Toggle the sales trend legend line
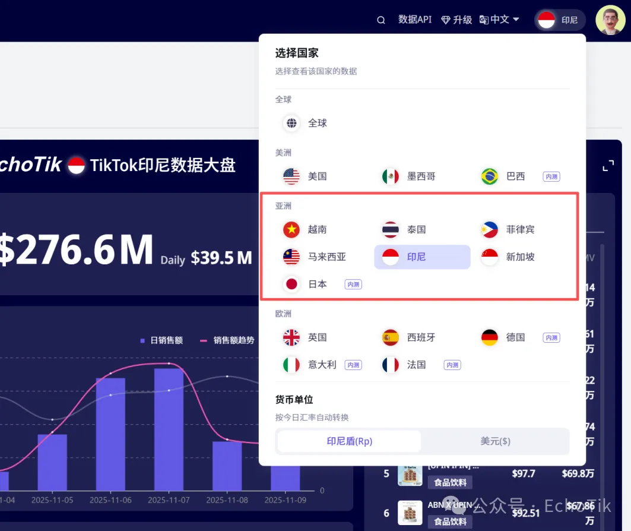This screenshot has height=531, width=631. point(227,340)
